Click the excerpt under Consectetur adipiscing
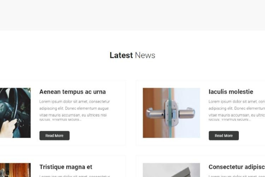Image resolution: width=265 pixels, height=177 pixels. point(237,176)
